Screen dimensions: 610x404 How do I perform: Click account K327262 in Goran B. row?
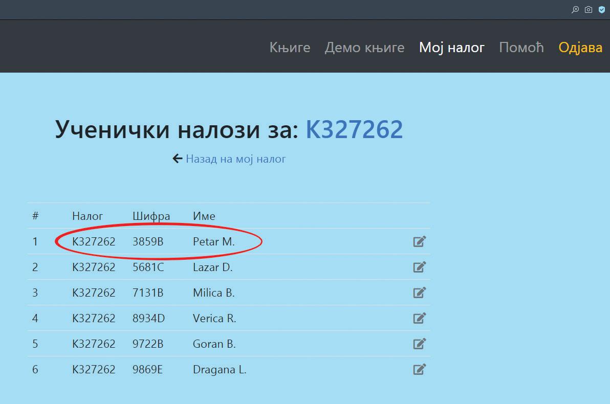coord(94,344)
